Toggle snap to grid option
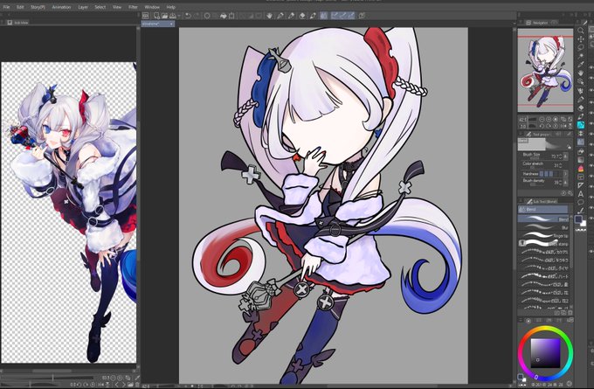Image resolution: width=594 pixels, height=389 pixels. tap(351, 16)
